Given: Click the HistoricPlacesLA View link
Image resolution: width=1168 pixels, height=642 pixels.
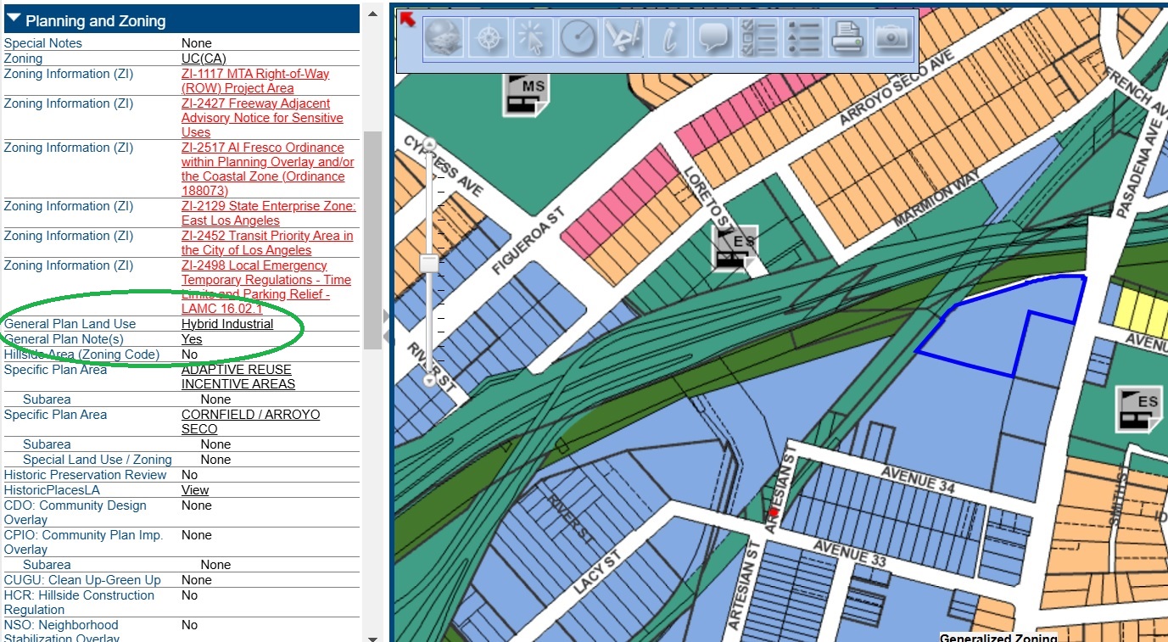Looking at the screenshot, I should point(194,490).
